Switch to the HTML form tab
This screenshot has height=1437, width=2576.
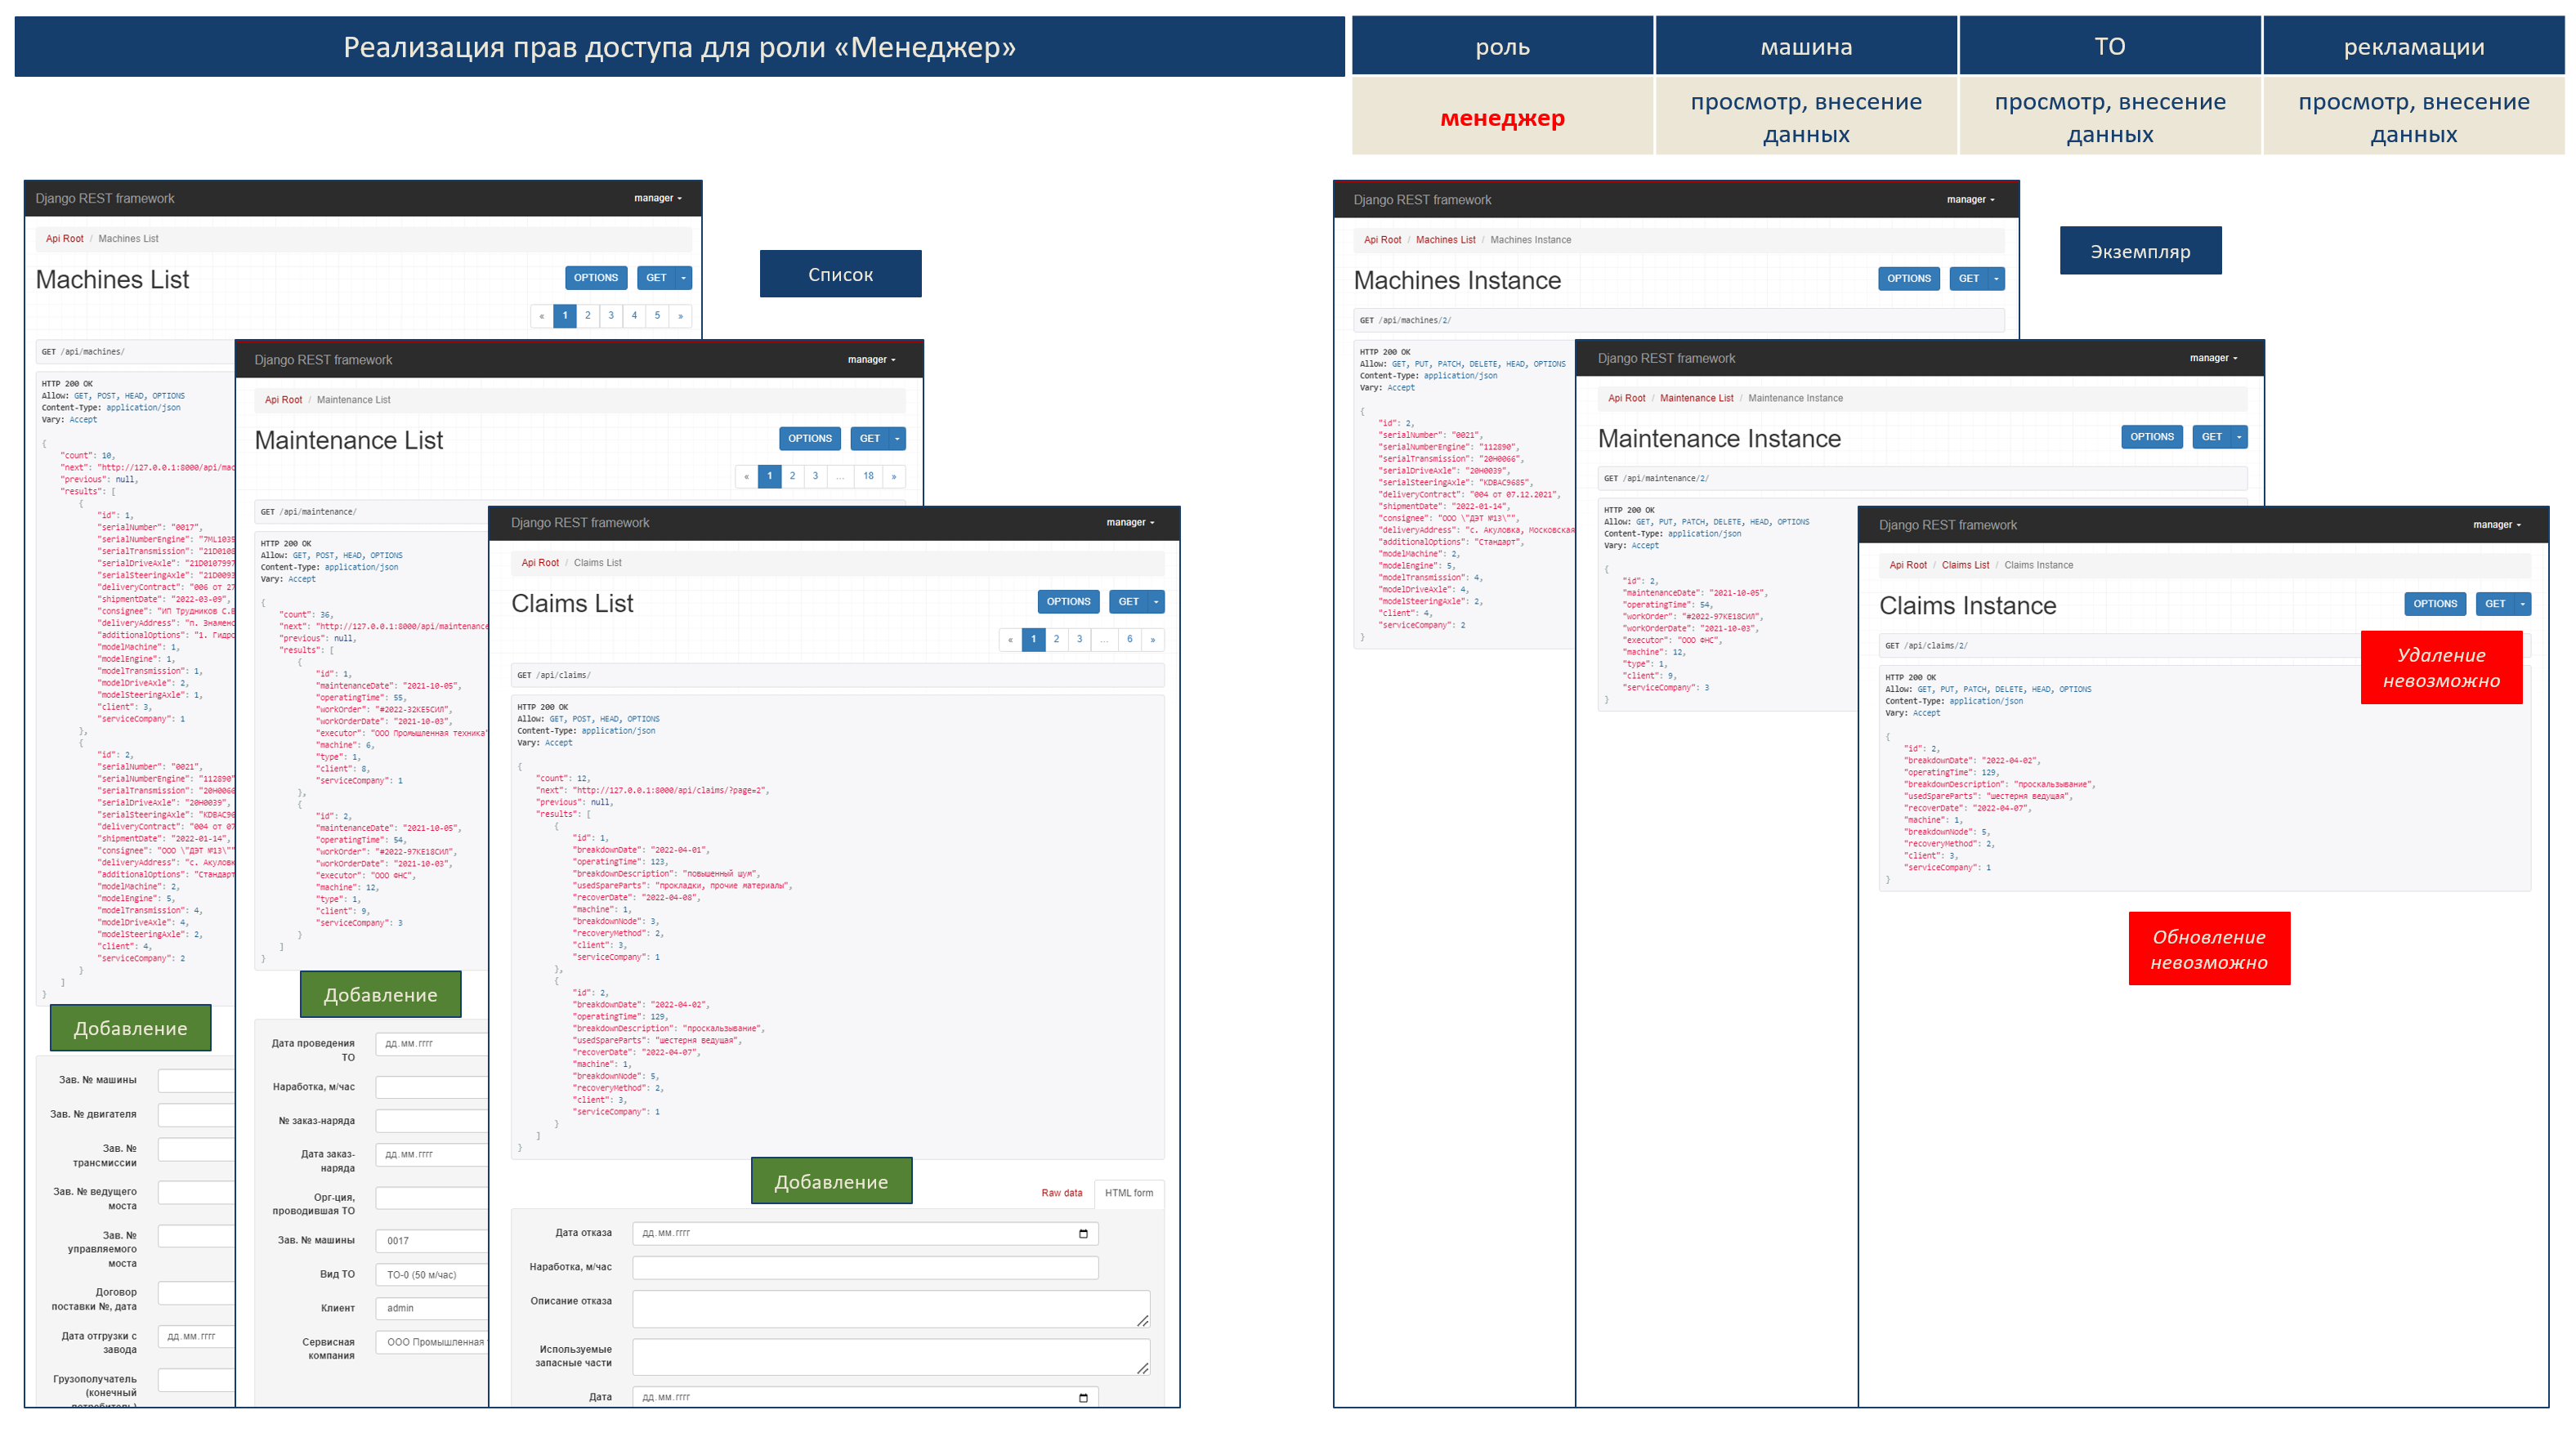[x=1128, y=1194]
